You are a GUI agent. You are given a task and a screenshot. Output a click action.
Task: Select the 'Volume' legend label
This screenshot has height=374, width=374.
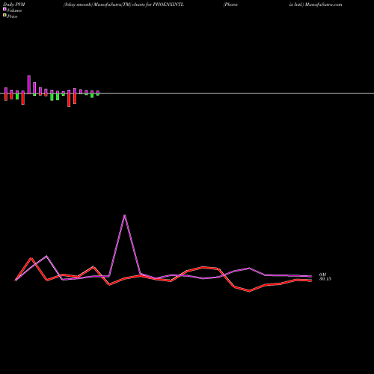(14, 10)
